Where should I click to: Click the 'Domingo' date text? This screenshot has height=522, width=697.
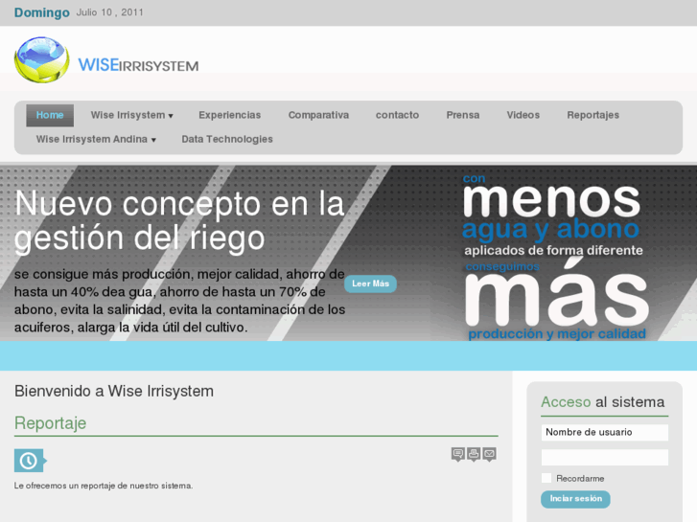click(x=42, y=12)
